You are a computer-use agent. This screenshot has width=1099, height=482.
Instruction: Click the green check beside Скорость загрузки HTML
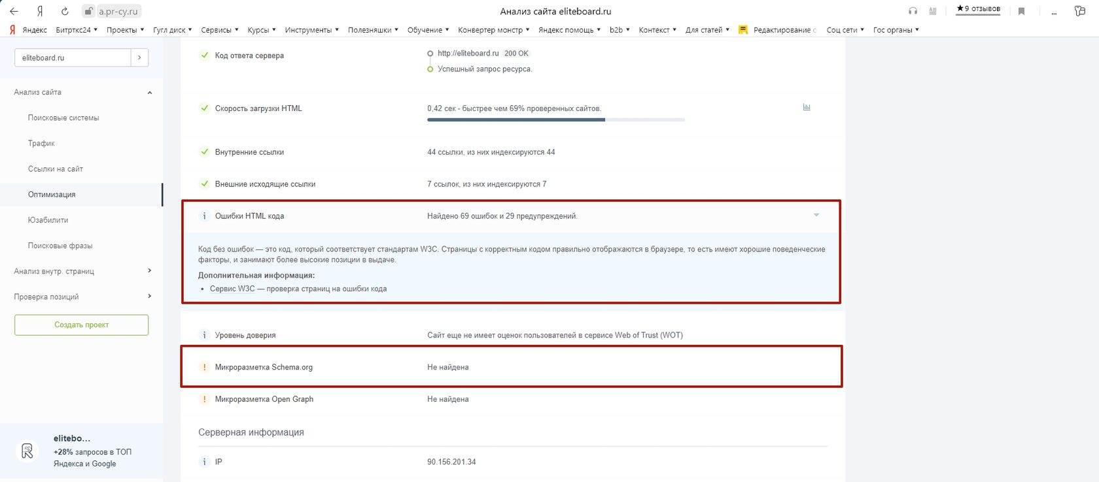[204, 108]
